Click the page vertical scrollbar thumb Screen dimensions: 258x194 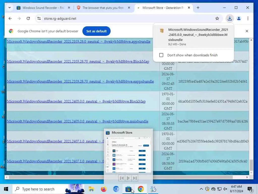click(251, 165)
